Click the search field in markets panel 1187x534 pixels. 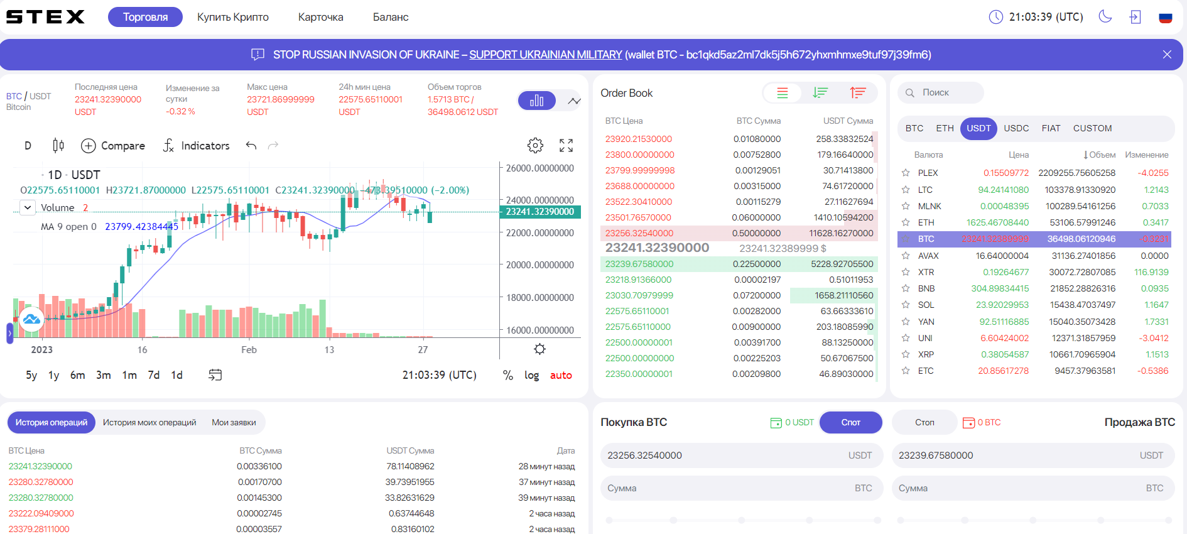click(x=941, y=92)
